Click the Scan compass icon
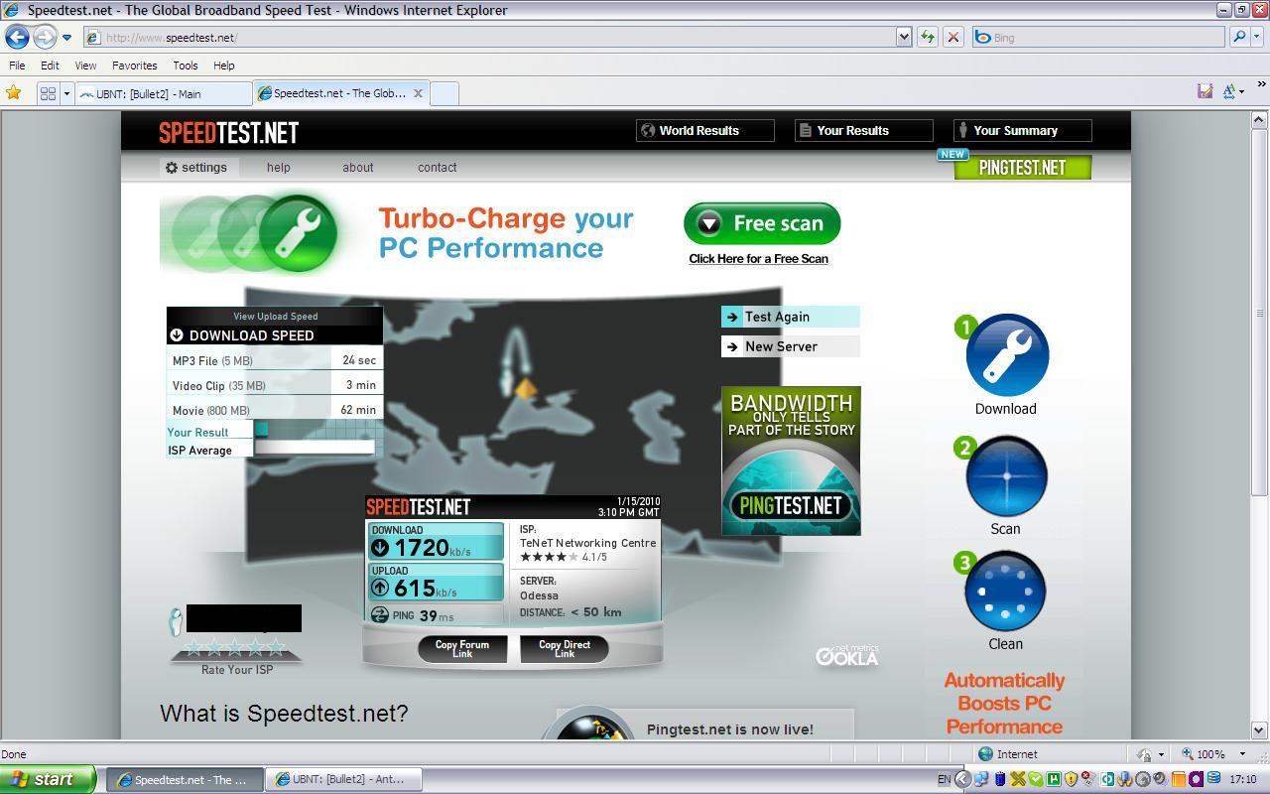Viewport: 1270px width, 794px height. point(1006,476)
